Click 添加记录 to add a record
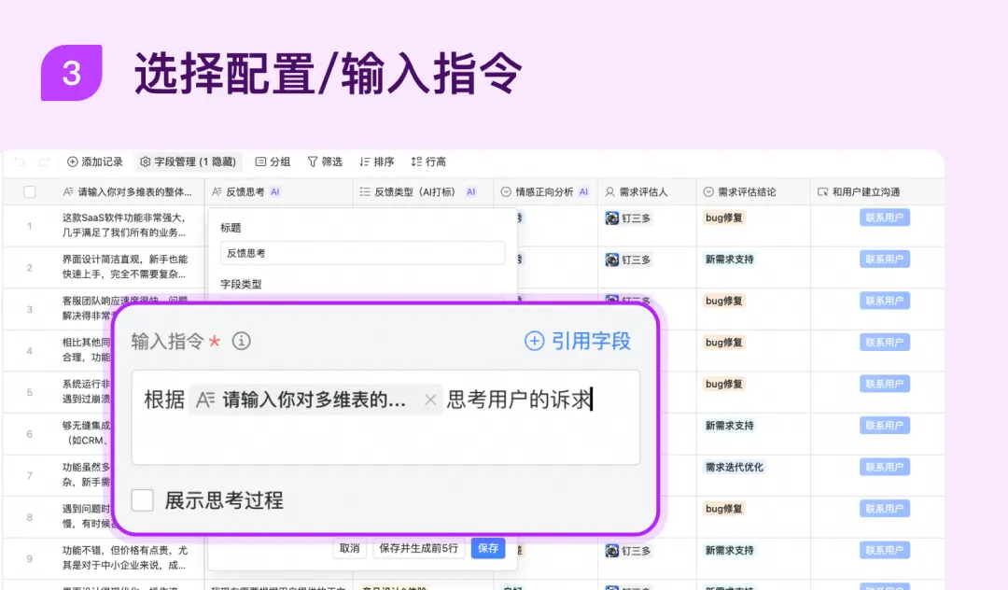 (95, 162)
